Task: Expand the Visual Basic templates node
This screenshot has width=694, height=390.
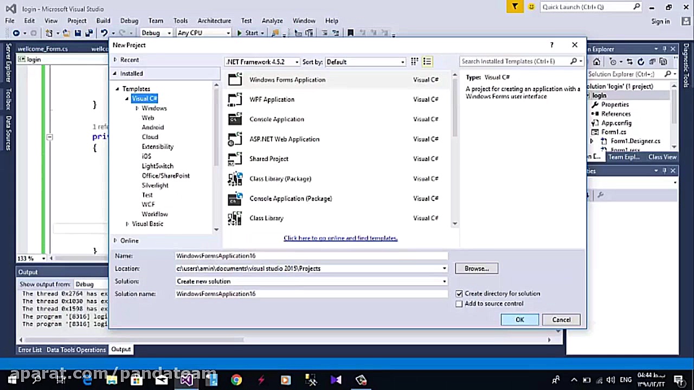Action: point(127,224)
